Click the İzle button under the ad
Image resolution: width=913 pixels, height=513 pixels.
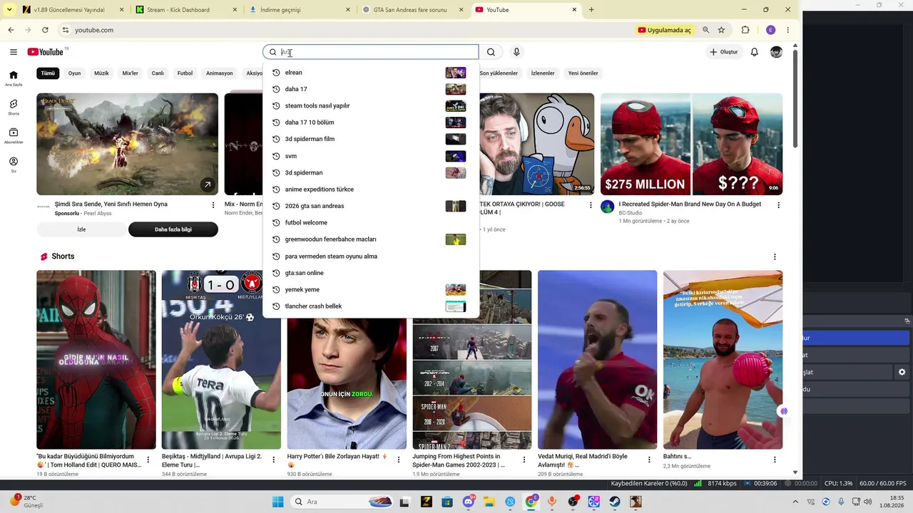tap(81, 229)
